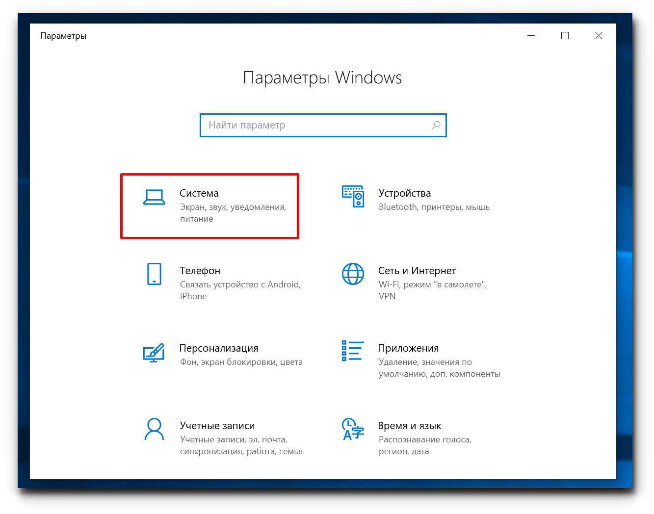This screenshot has width=654, height=514.
Task: Maximize the Параметры window
Action: (565, 36)
